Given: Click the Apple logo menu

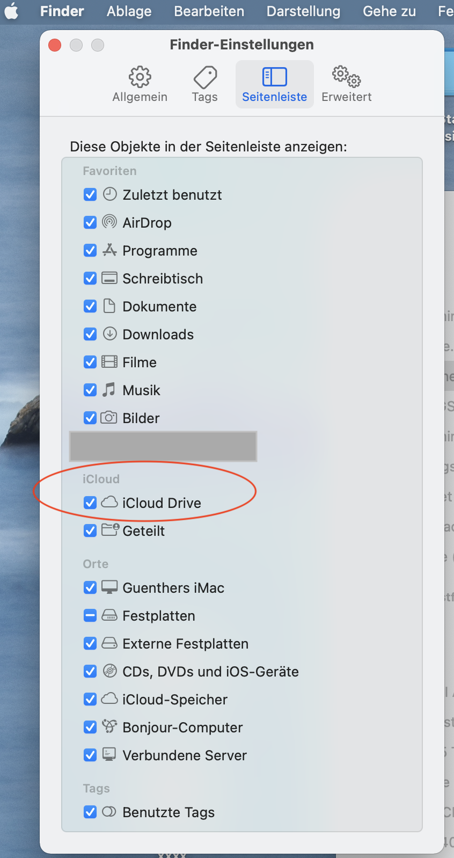Looking at the screenshot, I should (11, 11).
